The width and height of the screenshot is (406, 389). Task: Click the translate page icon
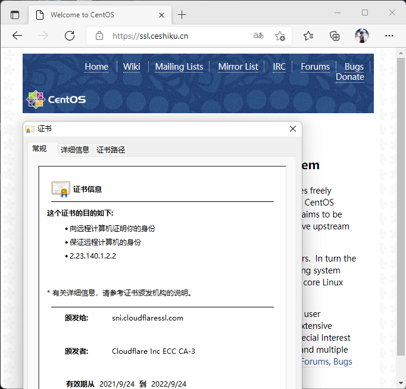pyautogui.click(x=258, y=36)
